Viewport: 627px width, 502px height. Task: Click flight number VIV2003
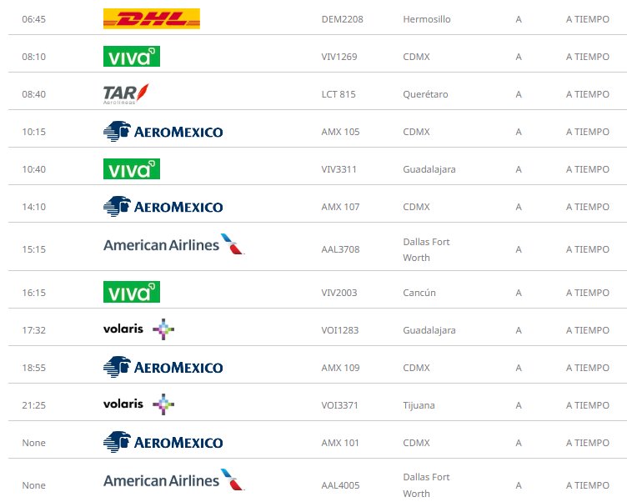(339, 293)
